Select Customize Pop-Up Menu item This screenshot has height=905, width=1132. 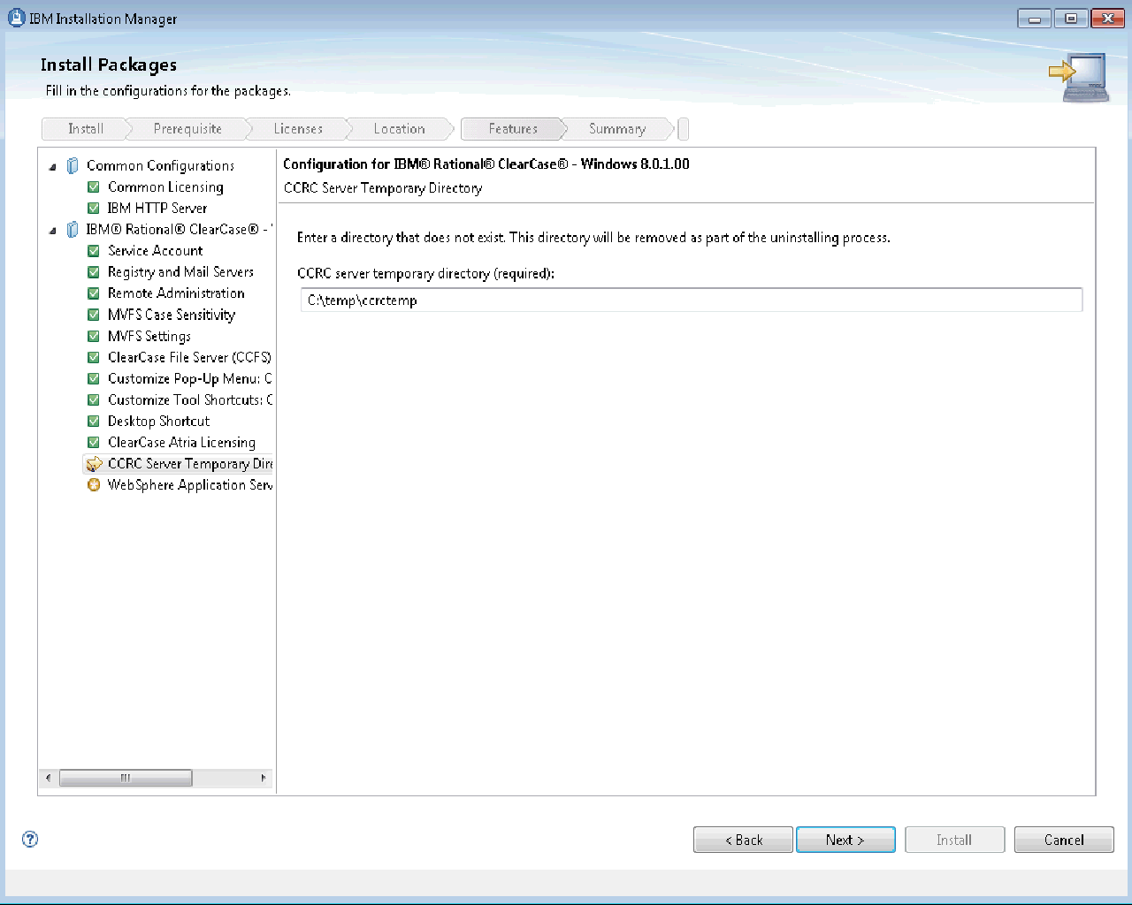click(x=189, y=378)
